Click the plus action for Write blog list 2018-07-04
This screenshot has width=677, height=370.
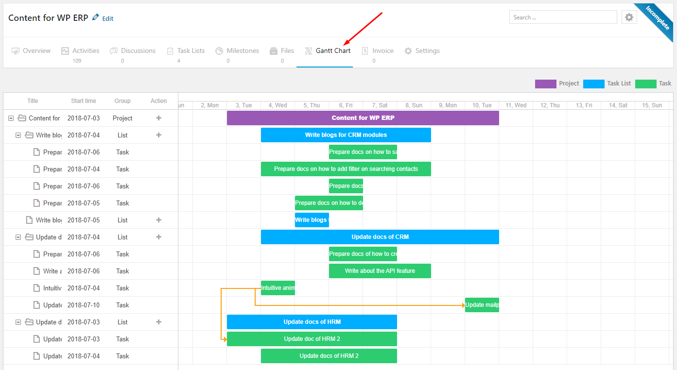pos(158,135)
